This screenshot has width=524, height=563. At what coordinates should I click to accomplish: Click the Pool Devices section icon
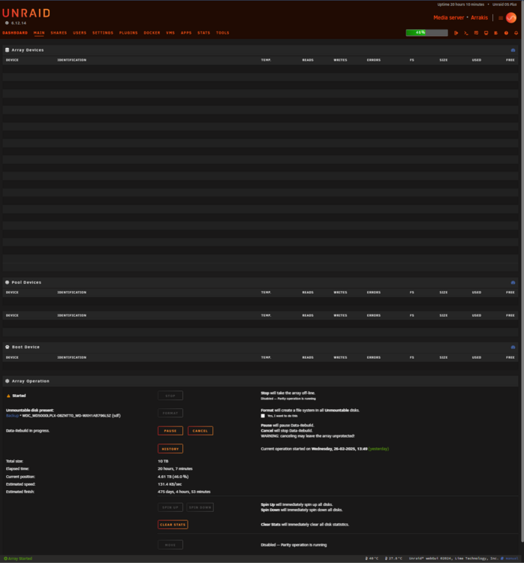(x=8, y=282)
